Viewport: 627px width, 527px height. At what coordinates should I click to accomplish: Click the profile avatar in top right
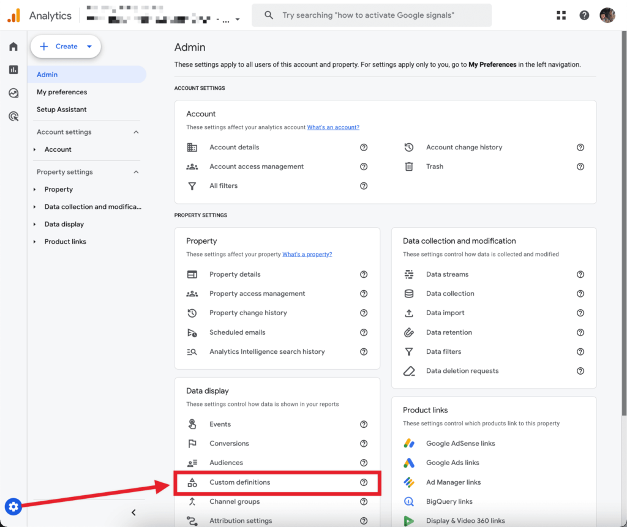(607, 15)
